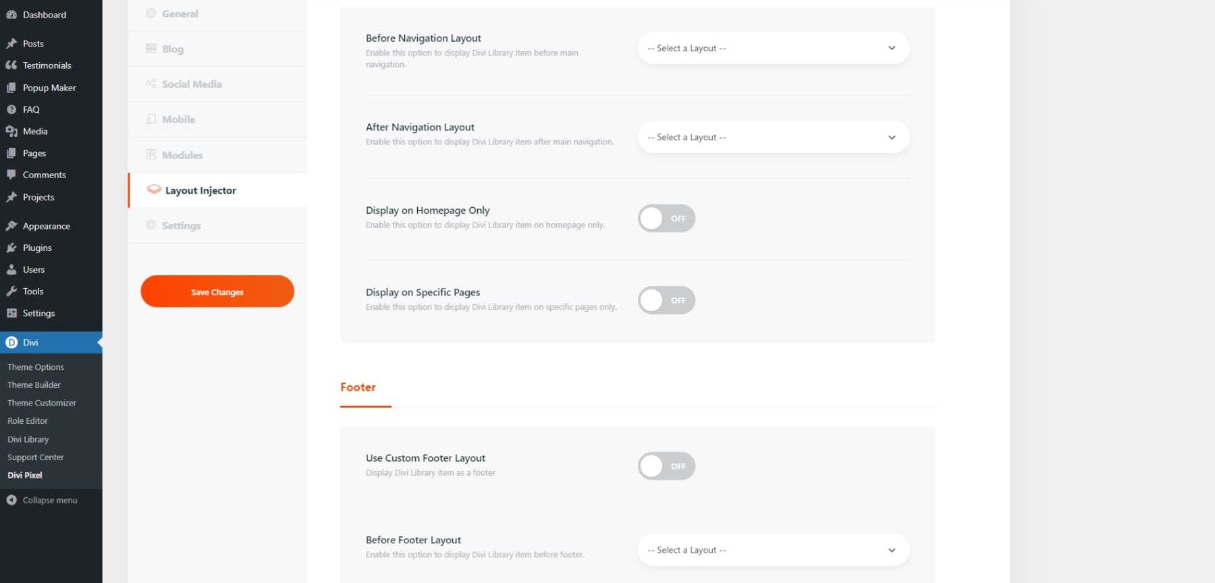Click the Save Changes button
Image resolution: width=1215 pixels, height=583 pixels.
tap(217, 291)
